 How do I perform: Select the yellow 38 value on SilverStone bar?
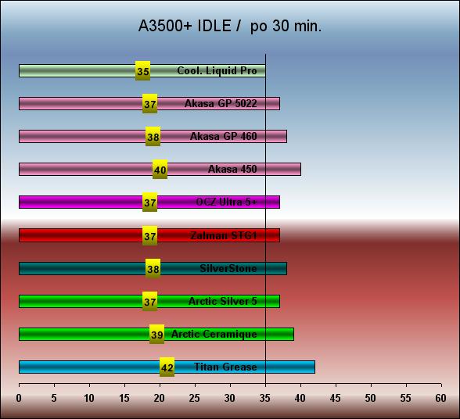pyautogui.click(x=153, y=268)
